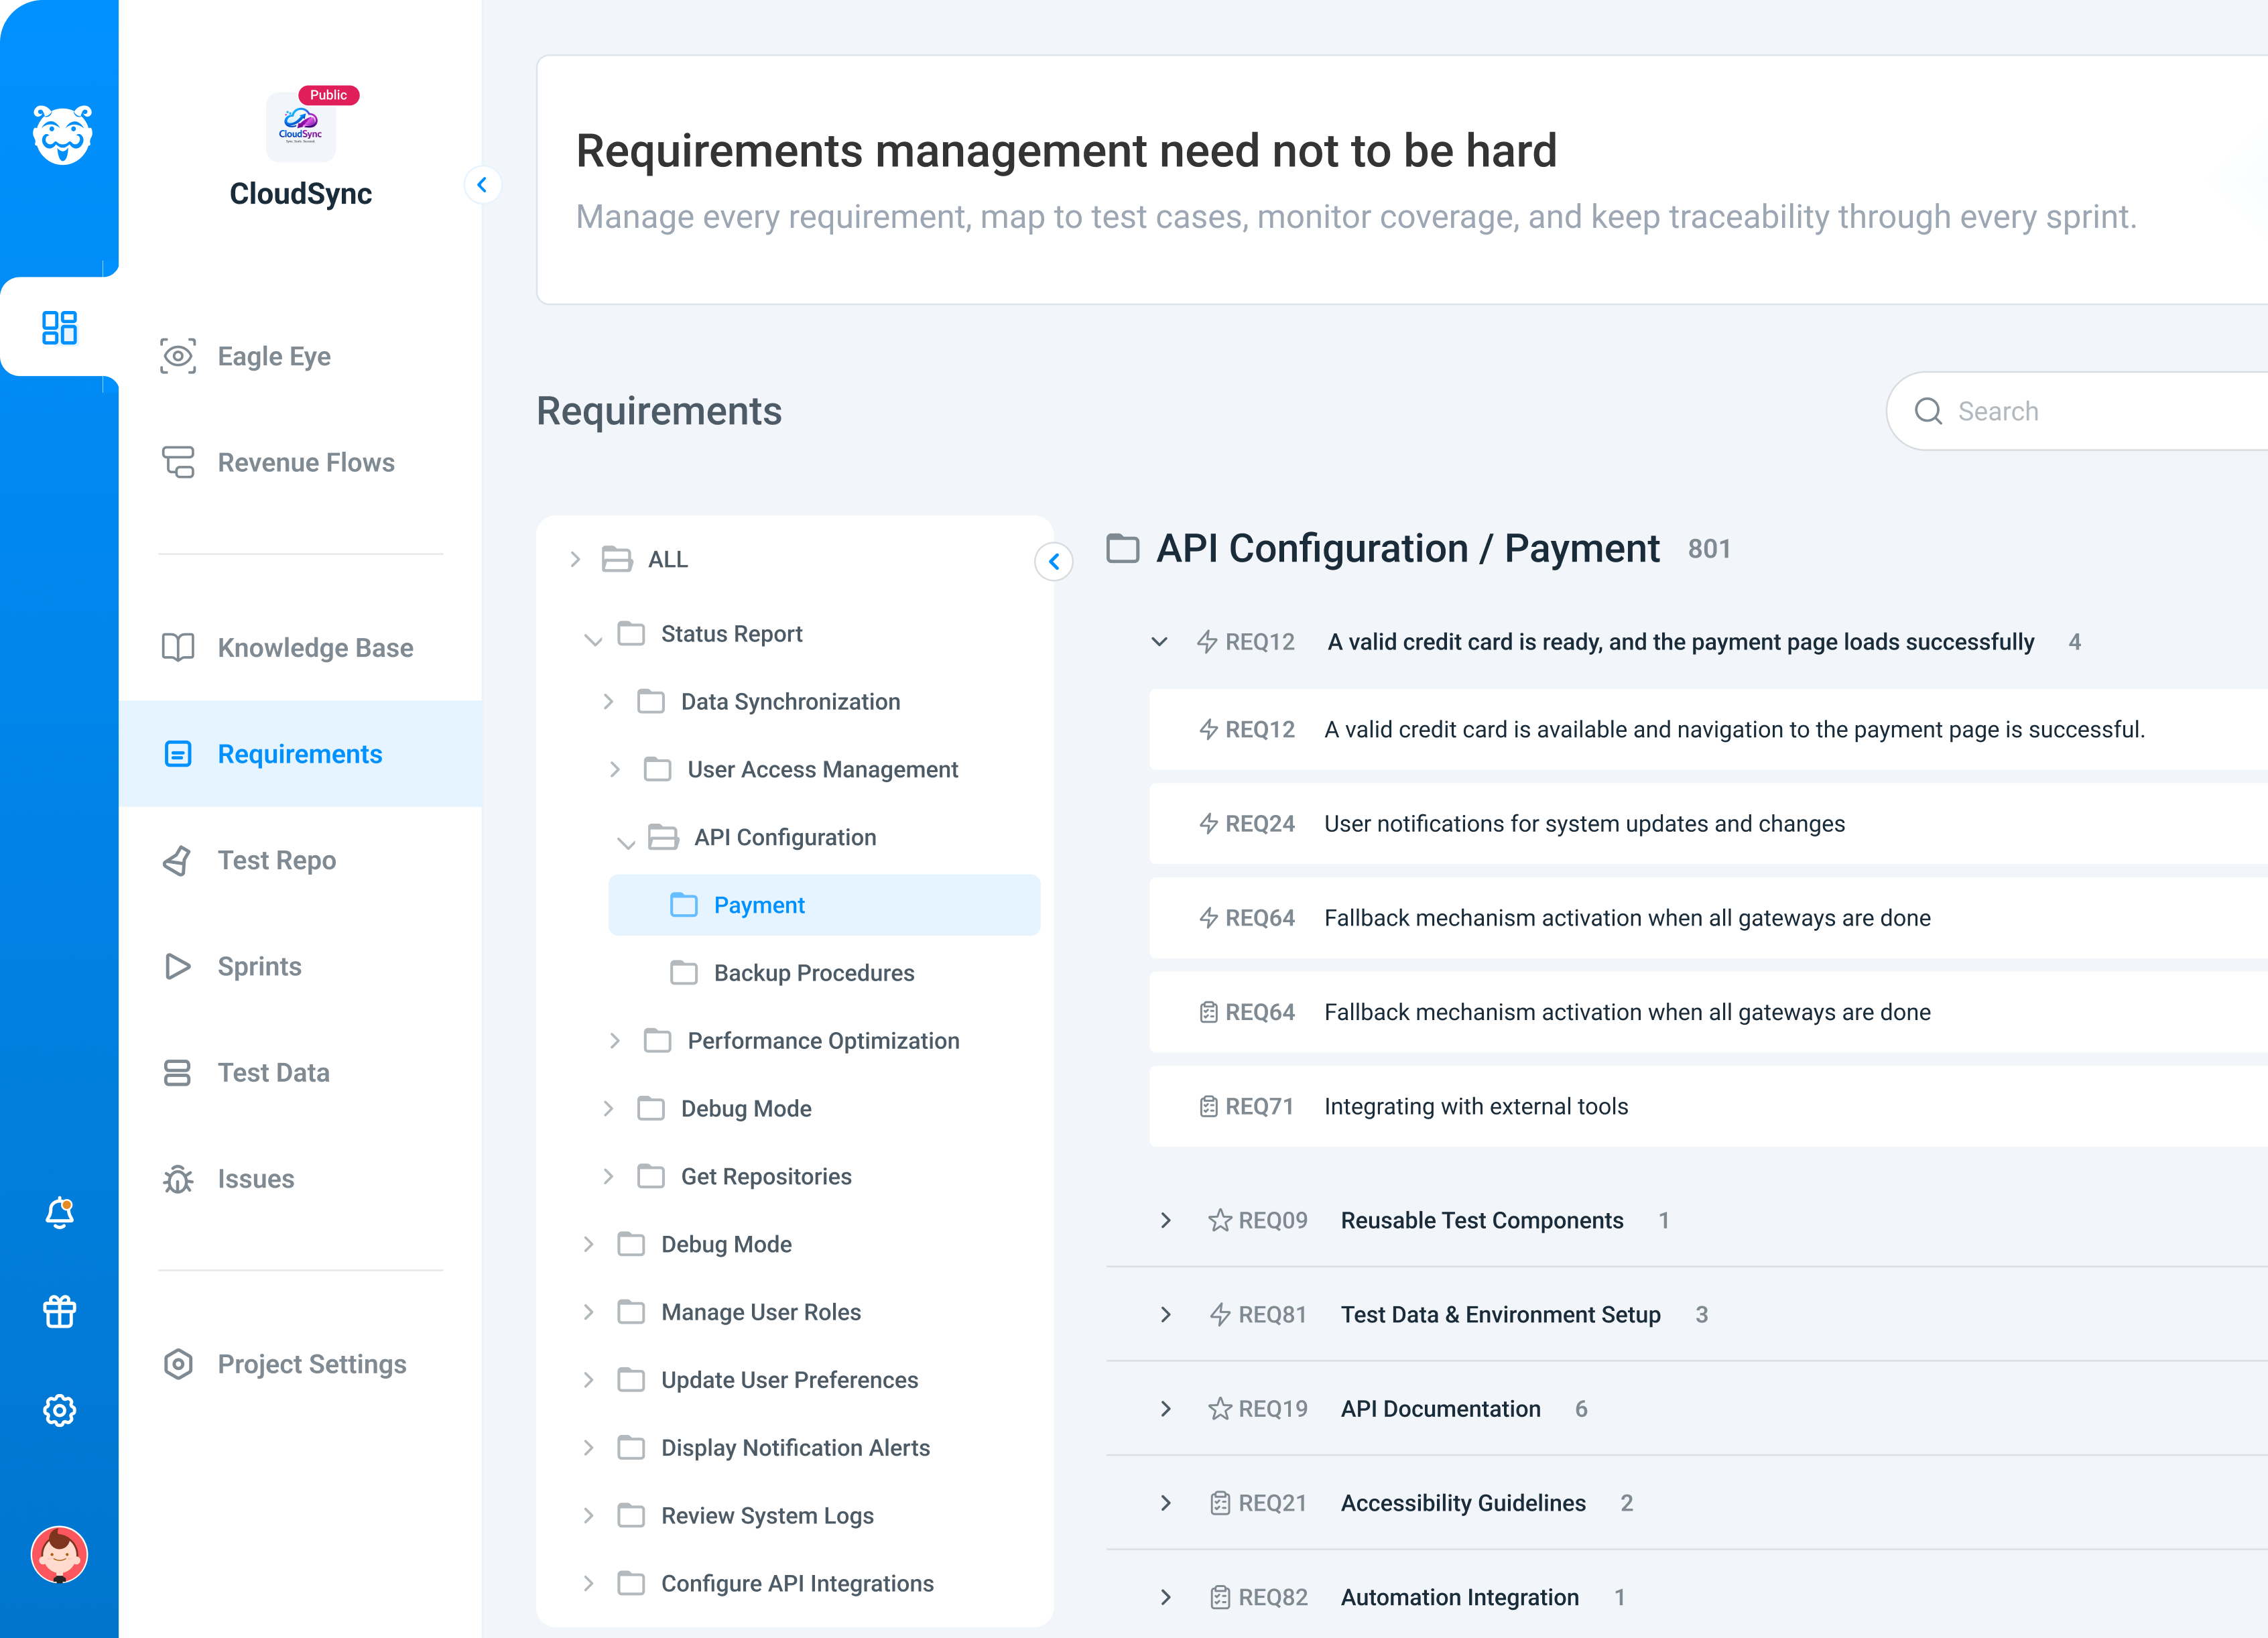Open the settings gear in blue rail

click(59, 1410)
